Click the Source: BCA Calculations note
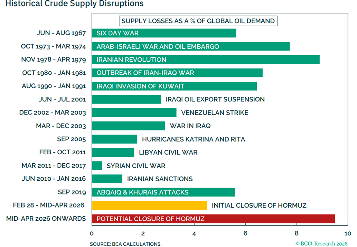 [x=125, y=244]
